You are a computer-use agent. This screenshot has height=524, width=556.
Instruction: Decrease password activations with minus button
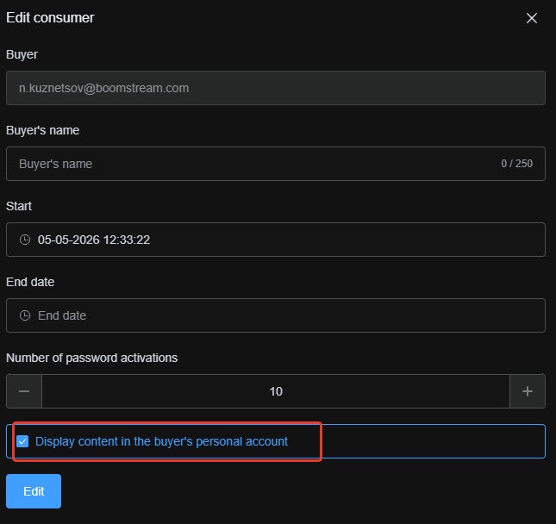coord(24,391)
